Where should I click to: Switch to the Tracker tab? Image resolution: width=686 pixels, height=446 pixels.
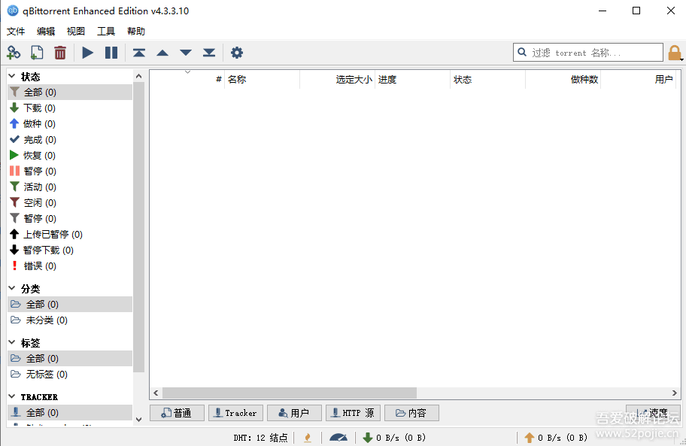tap(235, 413)
